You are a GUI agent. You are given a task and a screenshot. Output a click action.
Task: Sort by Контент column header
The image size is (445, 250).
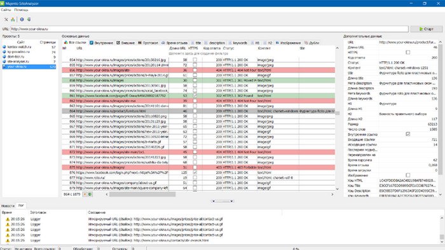click(x=264, y=48)
